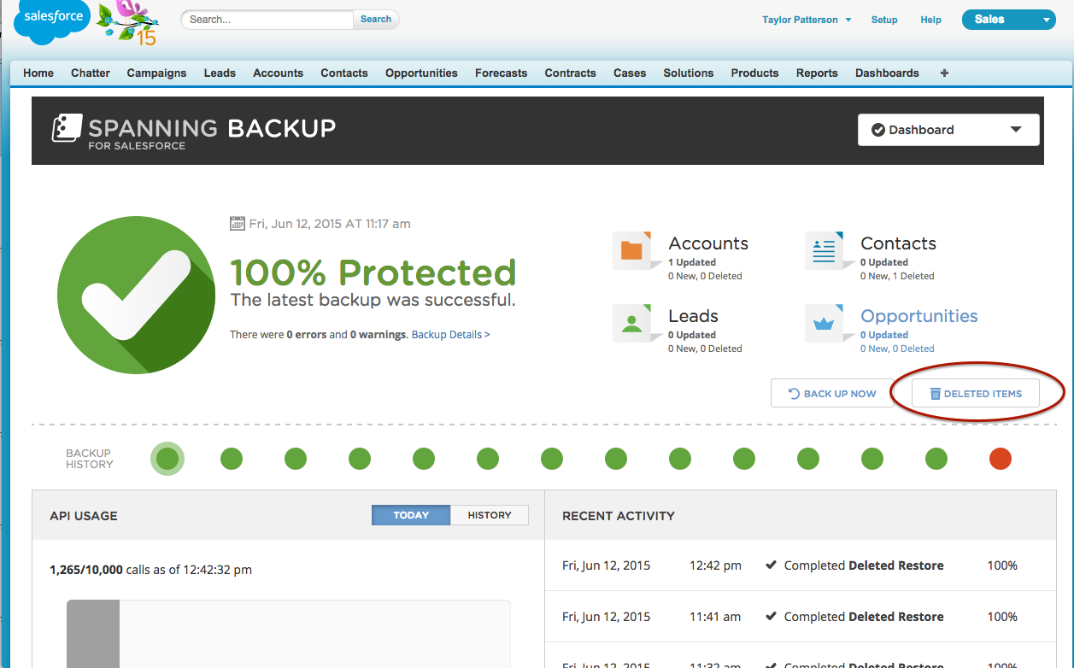Click into the Search input field
The height and width of the screenshot is (668, 1074).
click(268, 20)
